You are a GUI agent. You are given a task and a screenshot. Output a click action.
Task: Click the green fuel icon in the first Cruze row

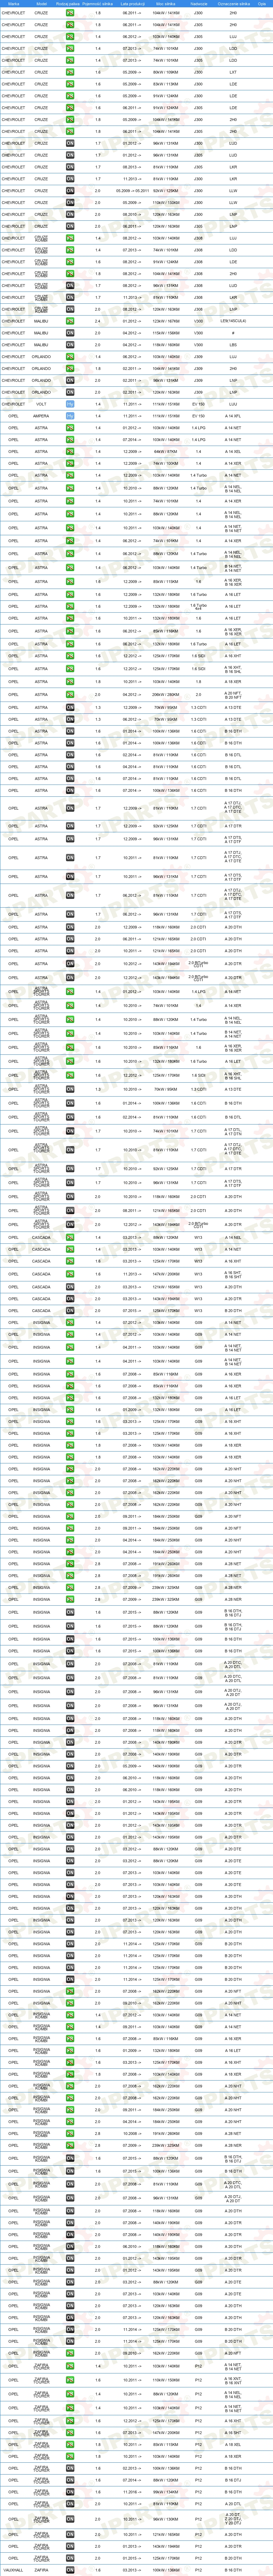[x=70, y=12]
